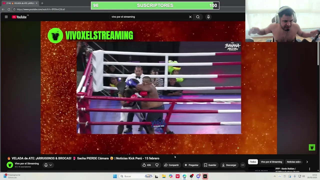This screenshot has width=320, height=180.
Task: Open the Compartir share dialog
Action: 171,165
